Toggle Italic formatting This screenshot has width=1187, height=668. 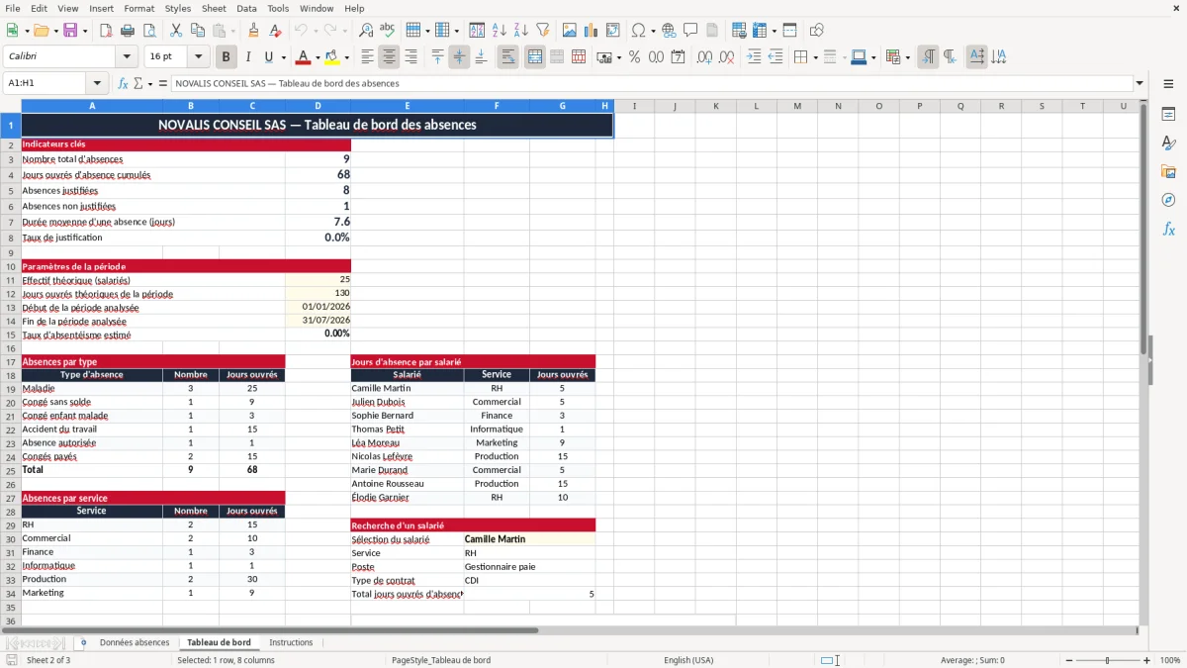tap(247, 57)
